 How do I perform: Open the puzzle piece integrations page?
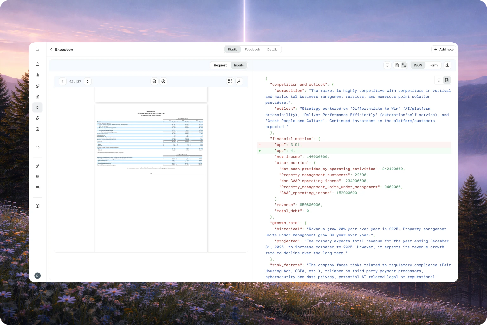tap(37, 86)
